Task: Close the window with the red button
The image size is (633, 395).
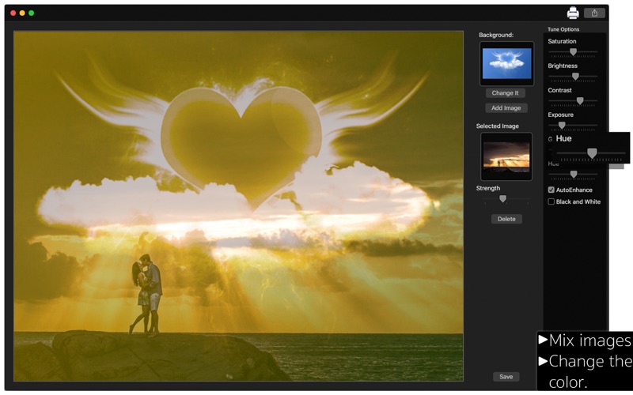Action: 13,13
